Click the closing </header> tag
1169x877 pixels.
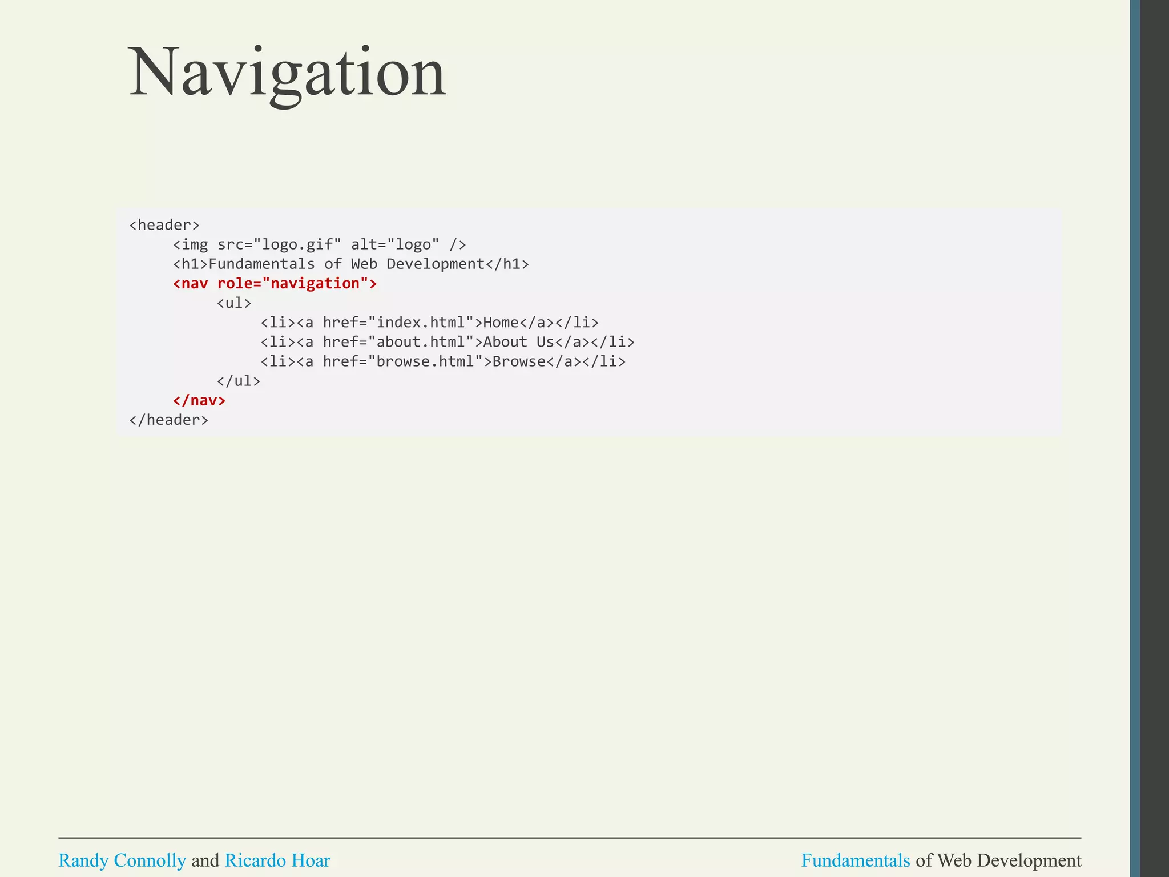[168, 420]
